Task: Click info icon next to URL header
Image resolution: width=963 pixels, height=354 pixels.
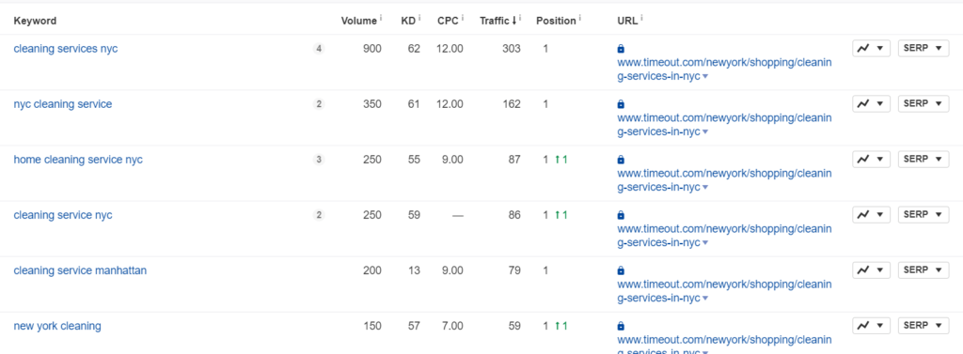Action: tap(641, 19)
